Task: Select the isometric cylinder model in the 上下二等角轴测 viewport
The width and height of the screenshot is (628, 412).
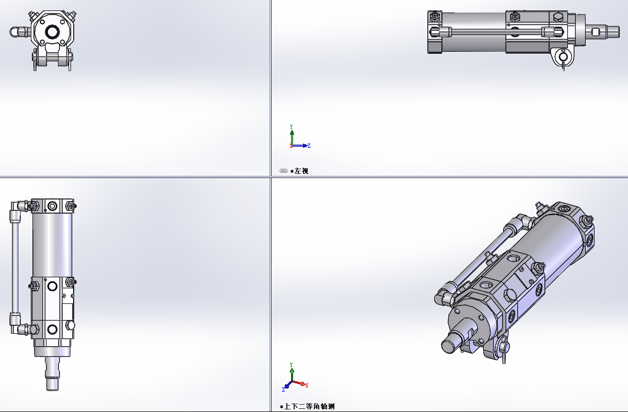Action: click(x=515, y=282)
